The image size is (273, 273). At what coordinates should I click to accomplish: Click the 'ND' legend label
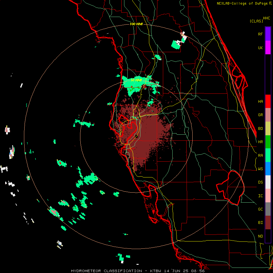coord(260,236)
